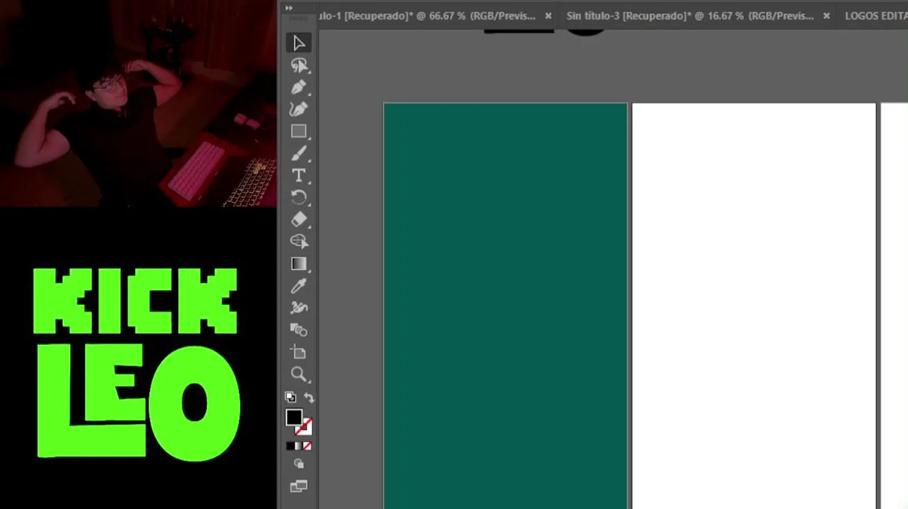Select the Paintbrush tool

(x=299, y=153)
